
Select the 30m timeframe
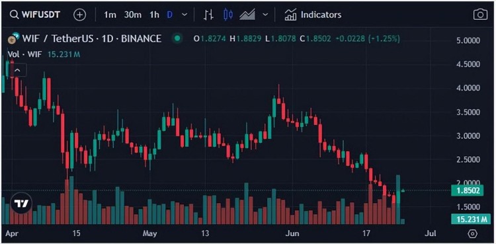[133, 15]
